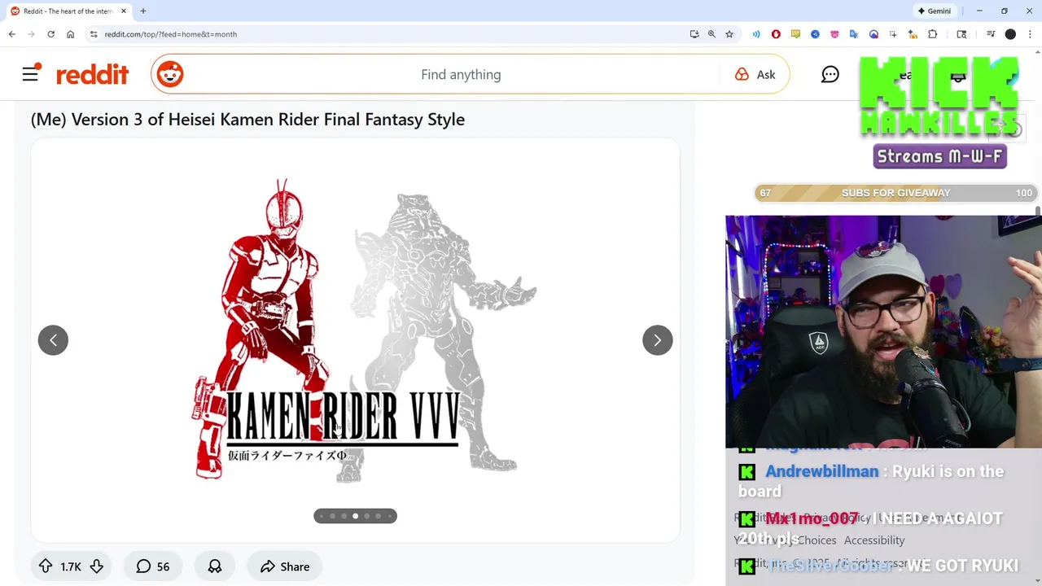Image resolution: width=1042 pixels, height=586 pixels.
Task: Open the tab search side panel icon
Action: tap(961, 34)
